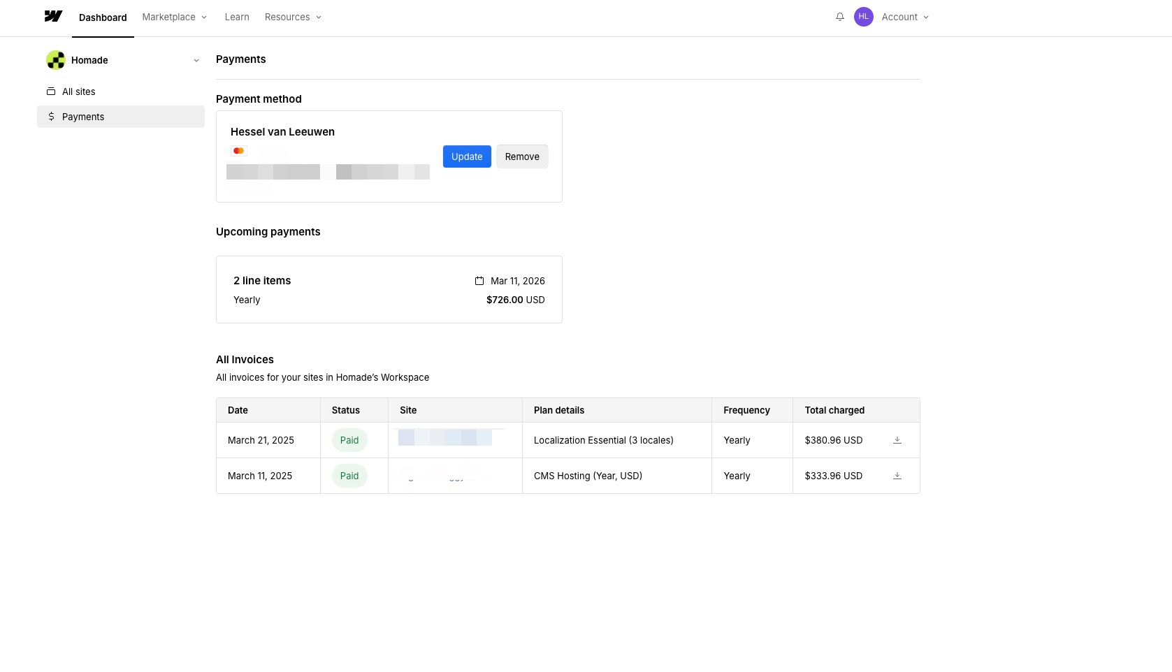This screenshot has width=1172, height=672.
Task: Expand the Resources dropdown
Action: coord(293,17)
